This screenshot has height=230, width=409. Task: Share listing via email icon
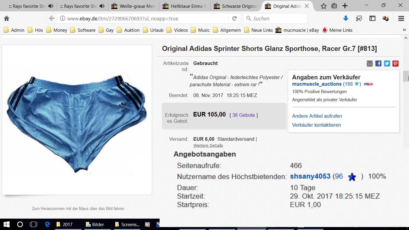click(x=370, y=63)
